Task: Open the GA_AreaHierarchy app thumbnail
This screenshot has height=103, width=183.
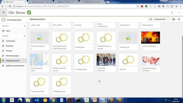Action: click(x=62, y=37)
